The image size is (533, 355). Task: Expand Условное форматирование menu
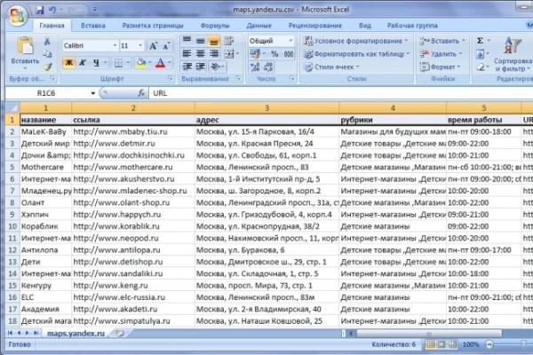point(356,41)
